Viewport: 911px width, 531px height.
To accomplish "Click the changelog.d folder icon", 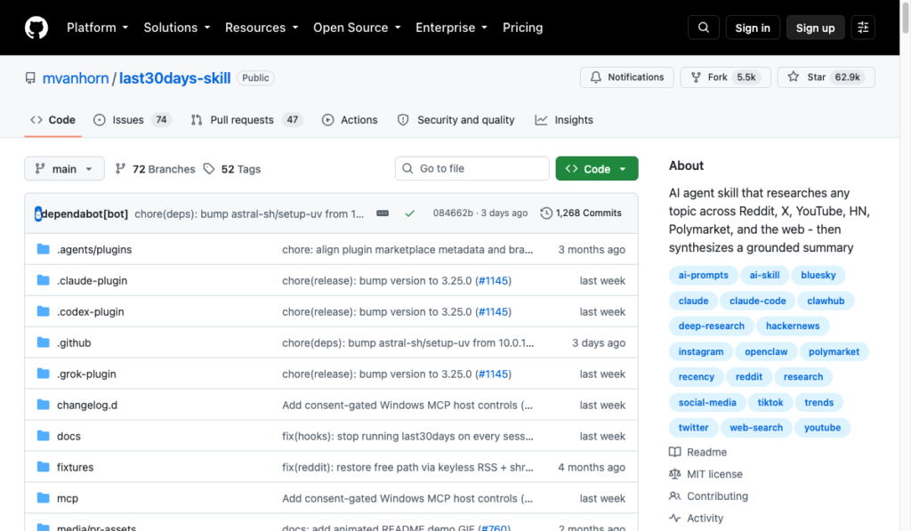I will coord(43,405).
